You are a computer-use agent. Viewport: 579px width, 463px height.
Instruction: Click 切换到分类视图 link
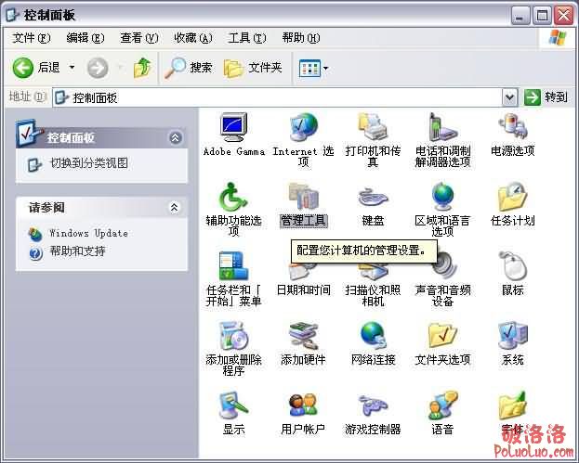(88, 163)
